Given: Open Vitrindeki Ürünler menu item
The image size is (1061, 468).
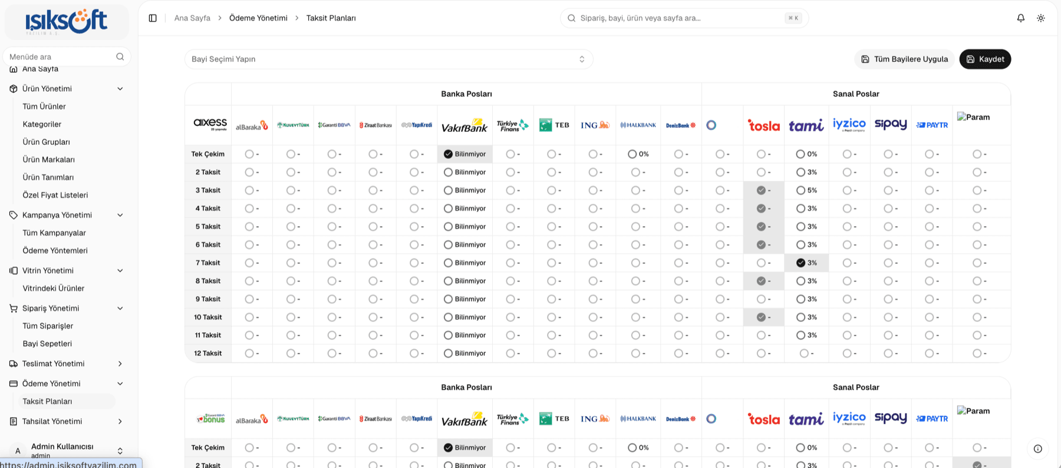Looking at the screenshot, I should coord(54,288).
